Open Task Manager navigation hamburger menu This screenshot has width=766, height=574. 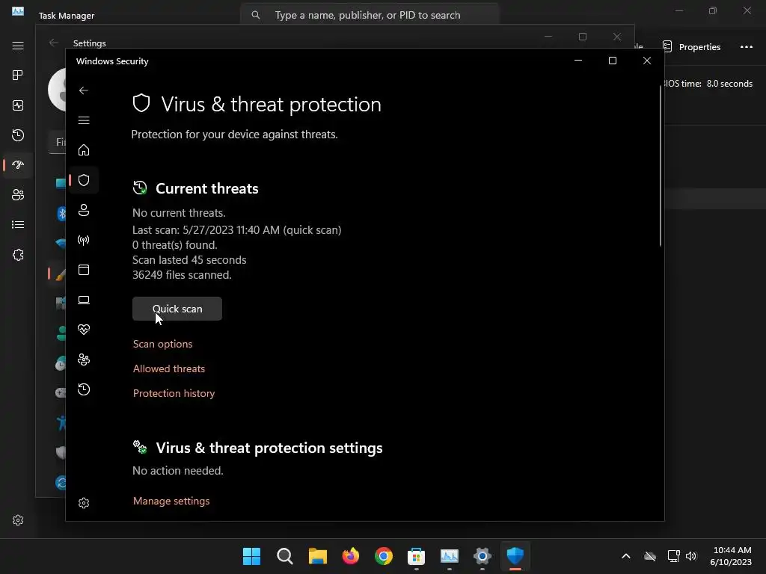pos(18,46)
